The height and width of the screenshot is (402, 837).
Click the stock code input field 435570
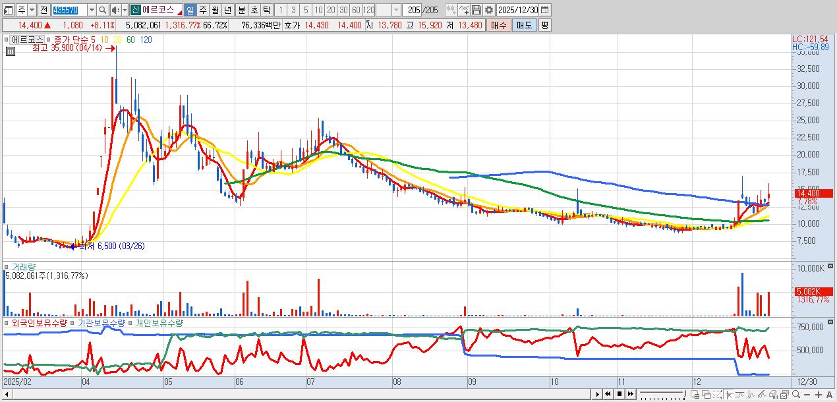[69, 10]
